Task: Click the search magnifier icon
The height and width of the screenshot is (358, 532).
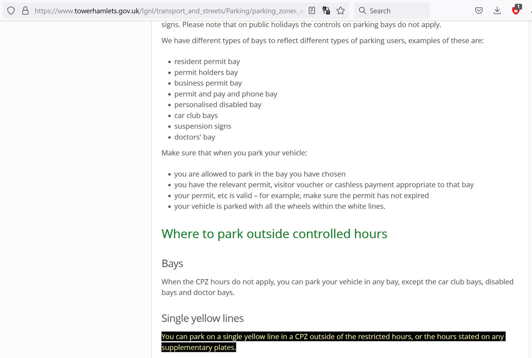Action: point(362,11)
